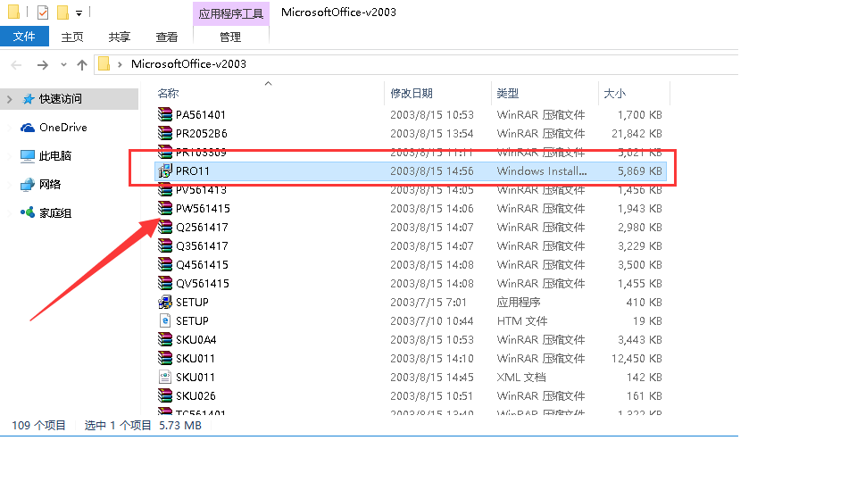Image resolution: width=857 pixels, height=482 pixels.
Task: Click the PA561401 archive icon
Action: pos(165,114)
